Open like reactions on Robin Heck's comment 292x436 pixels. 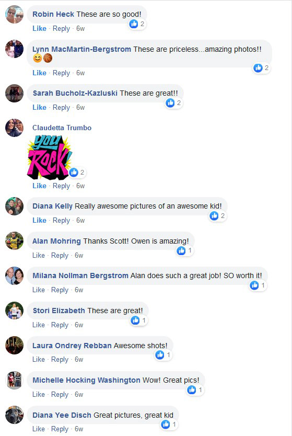pos(137,24)
